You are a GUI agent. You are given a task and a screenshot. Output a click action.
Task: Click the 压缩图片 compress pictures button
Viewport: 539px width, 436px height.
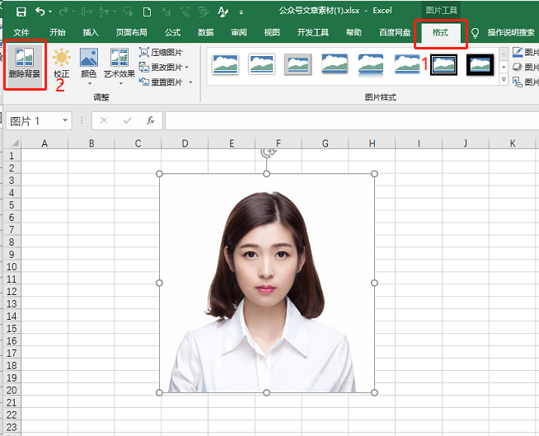click(x=161, y=52)
